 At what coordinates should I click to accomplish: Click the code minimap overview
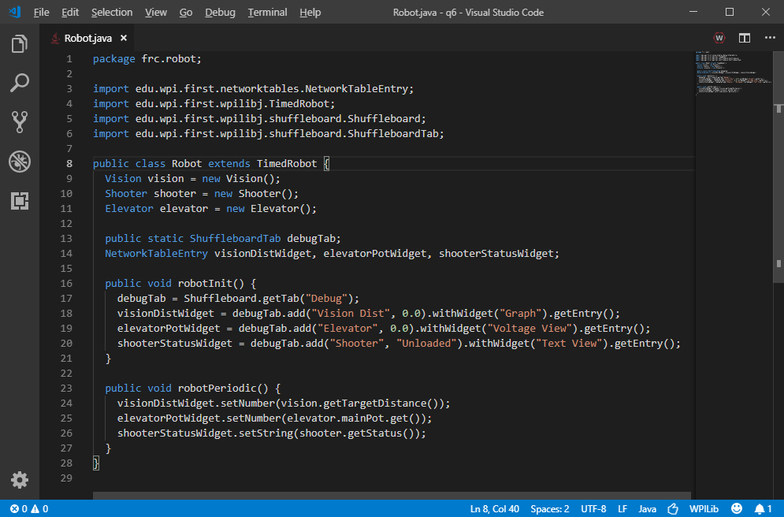(734, 73)
